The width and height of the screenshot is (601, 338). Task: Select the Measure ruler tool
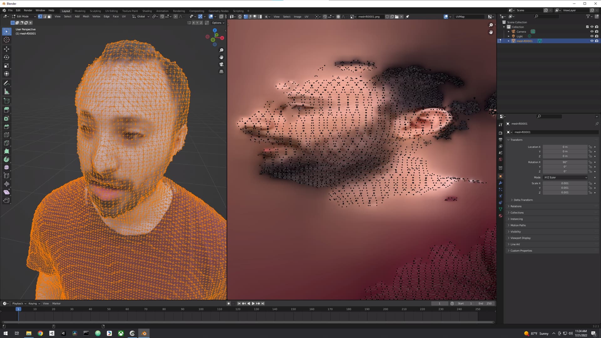[7, 92]
